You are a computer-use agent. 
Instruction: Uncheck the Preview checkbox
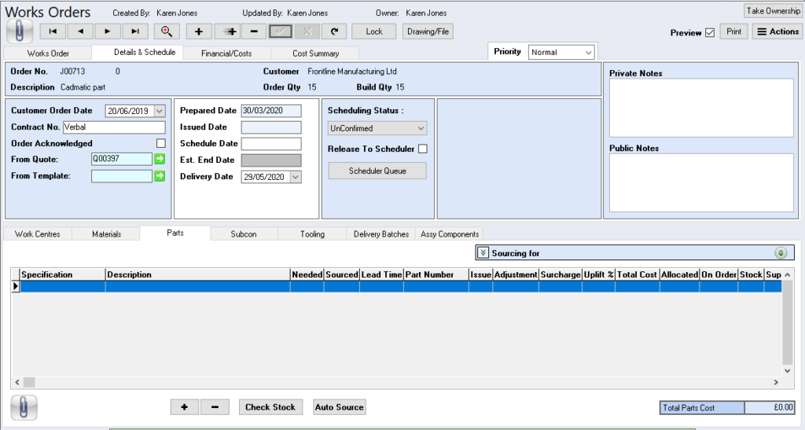pos(710,32)
